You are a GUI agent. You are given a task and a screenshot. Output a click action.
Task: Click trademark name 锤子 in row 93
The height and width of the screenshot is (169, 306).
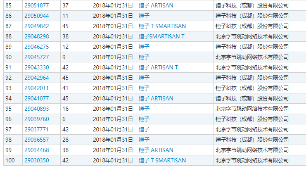[144, 88]
